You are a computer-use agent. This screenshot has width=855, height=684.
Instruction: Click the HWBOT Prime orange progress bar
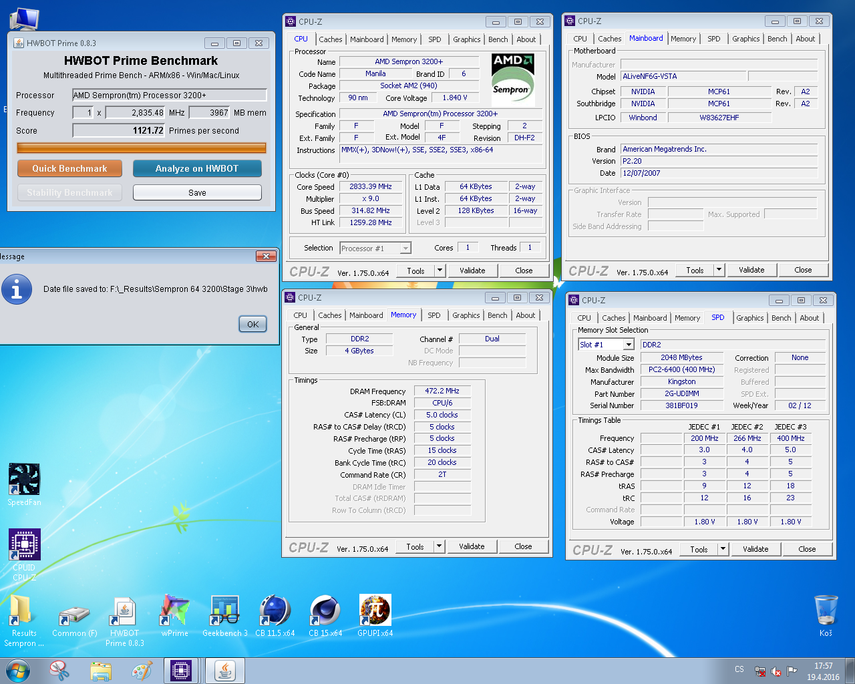[141, 148]
